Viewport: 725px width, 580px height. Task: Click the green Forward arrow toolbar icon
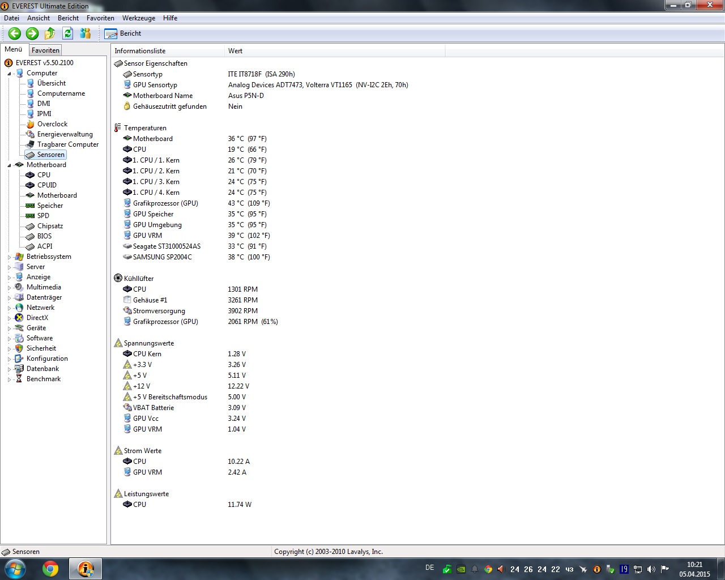tap(32, 33)
